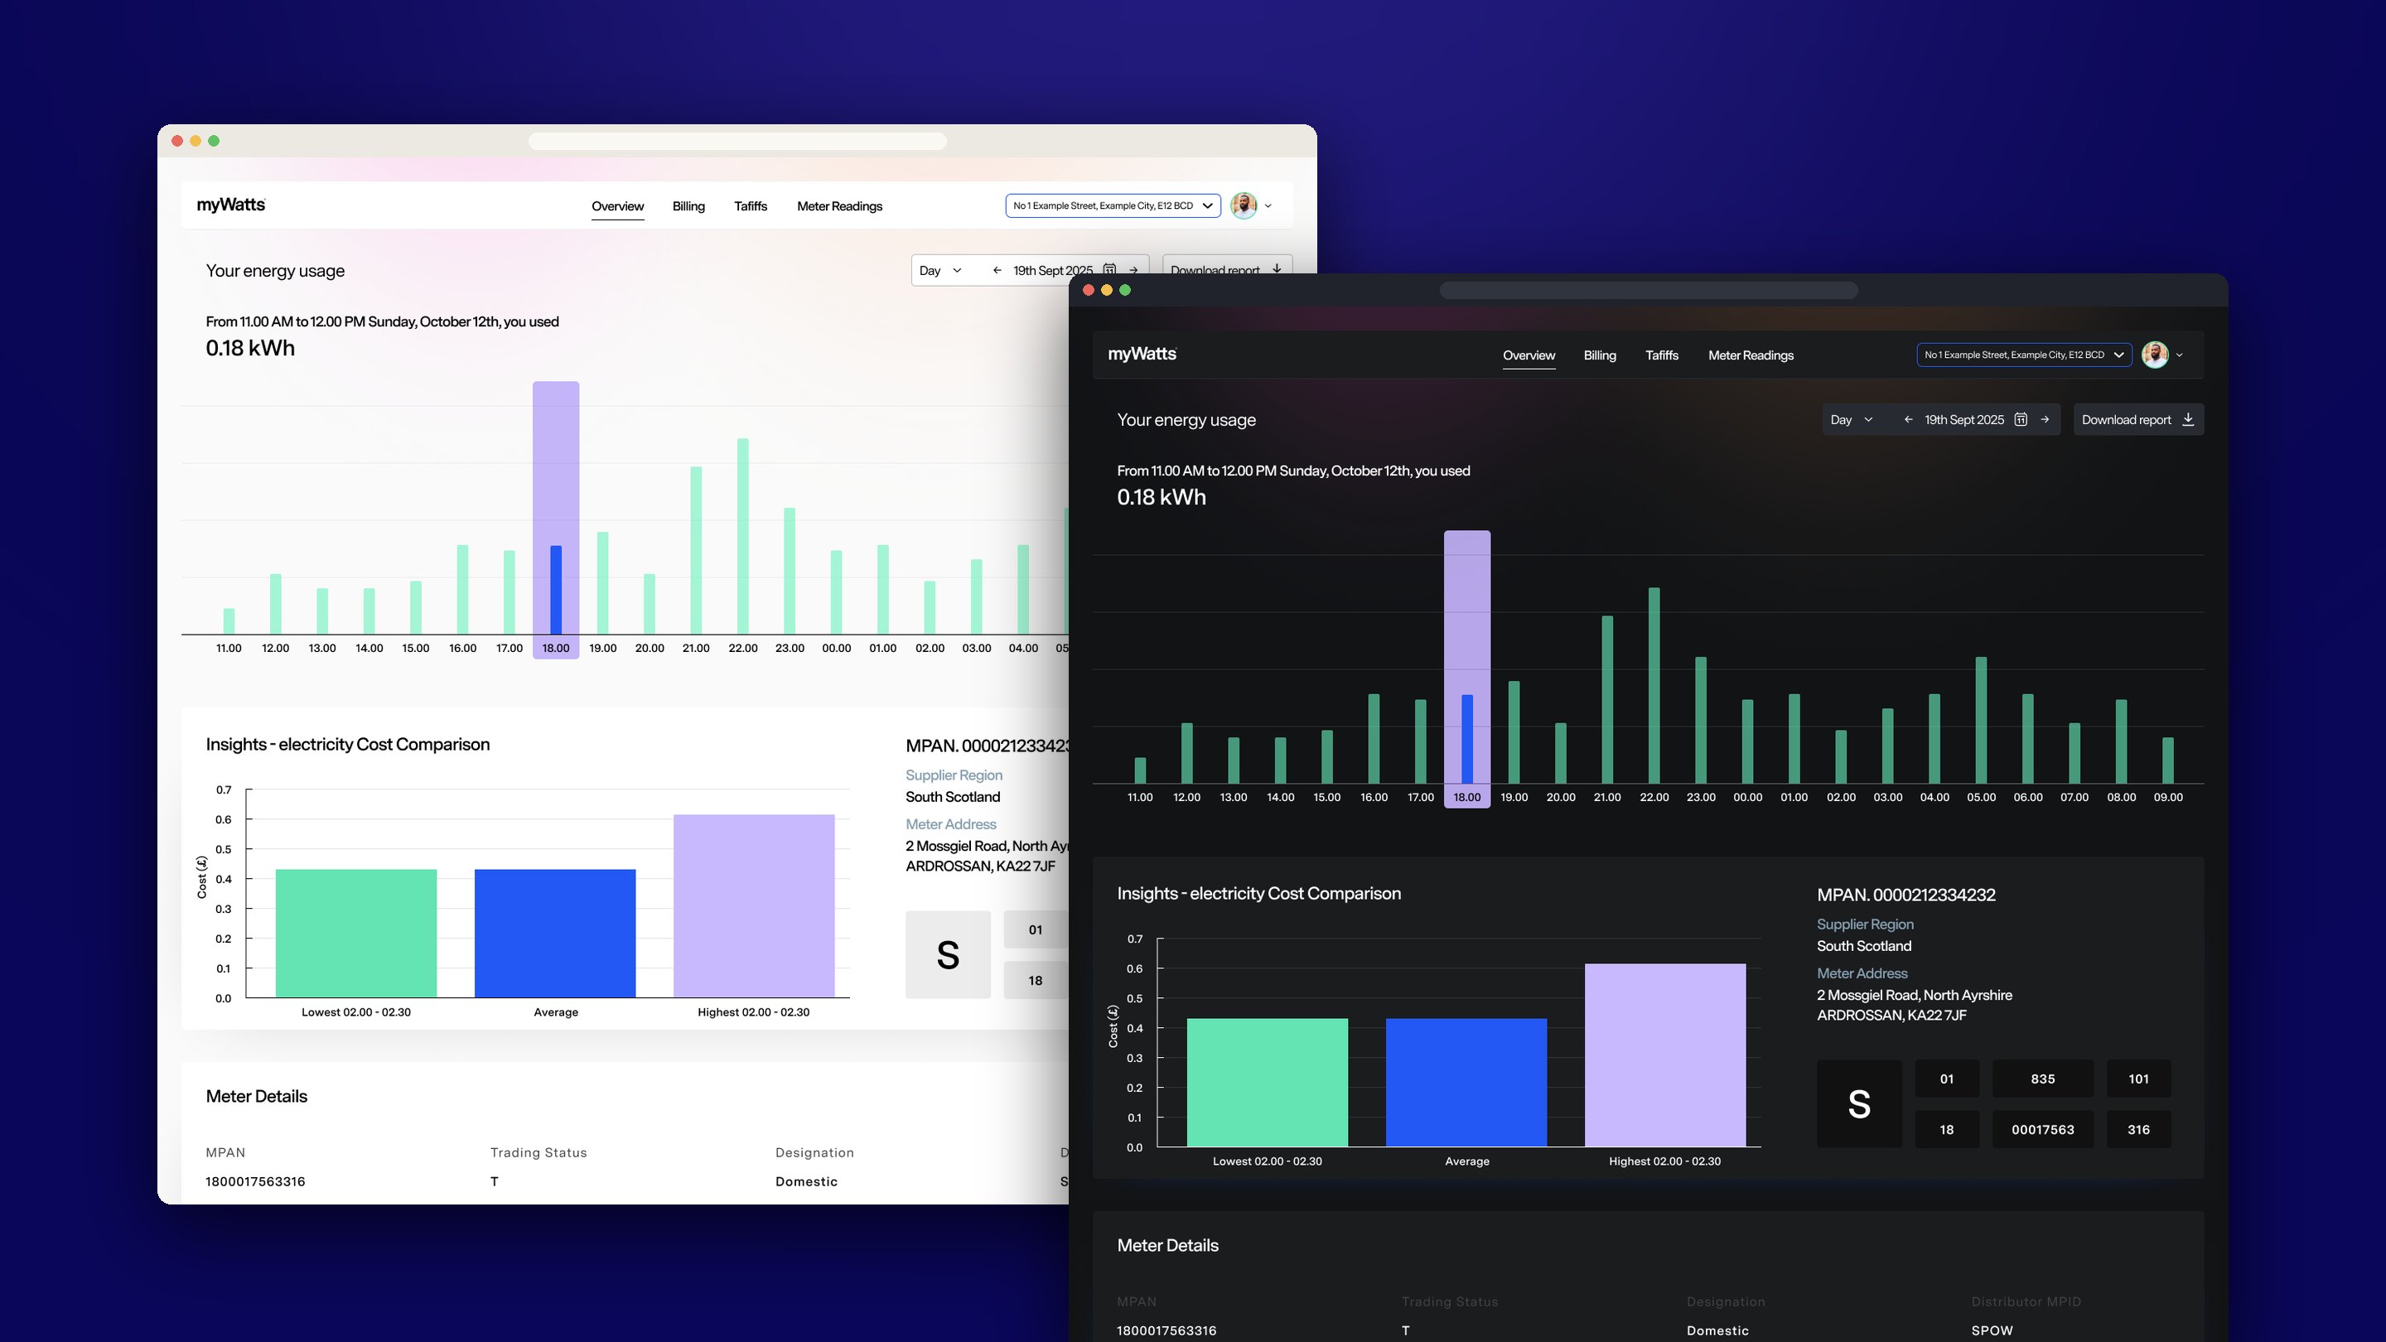The image size is (2386, 1342).
Task: Click purple Highest cost bar in dark window
Action: pyautogui.click(x=1664, y=1055)
